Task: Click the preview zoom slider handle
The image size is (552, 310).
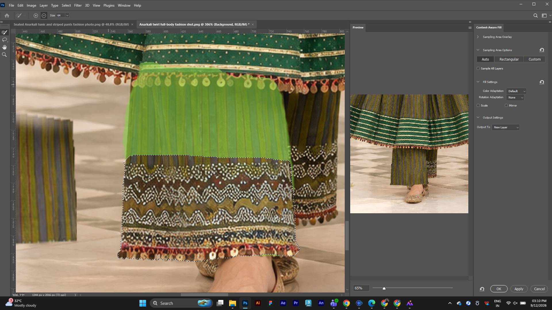Action: click(x=384, y=288)
